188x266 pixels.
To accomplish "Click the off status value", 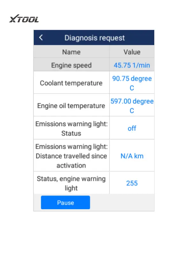I will click(x=132, y=129).
